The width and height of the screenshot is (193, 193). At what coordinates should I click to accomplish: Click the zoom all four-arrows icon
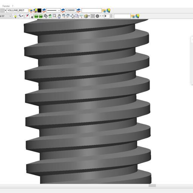(73, 16)
